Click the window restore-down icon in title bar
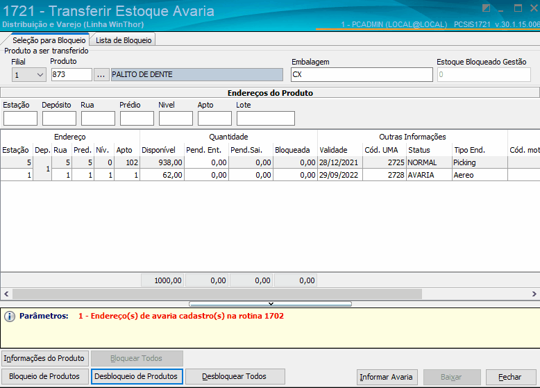Viewport: 540px width, 388px height. pyautogui.click(x=486, y=8)
